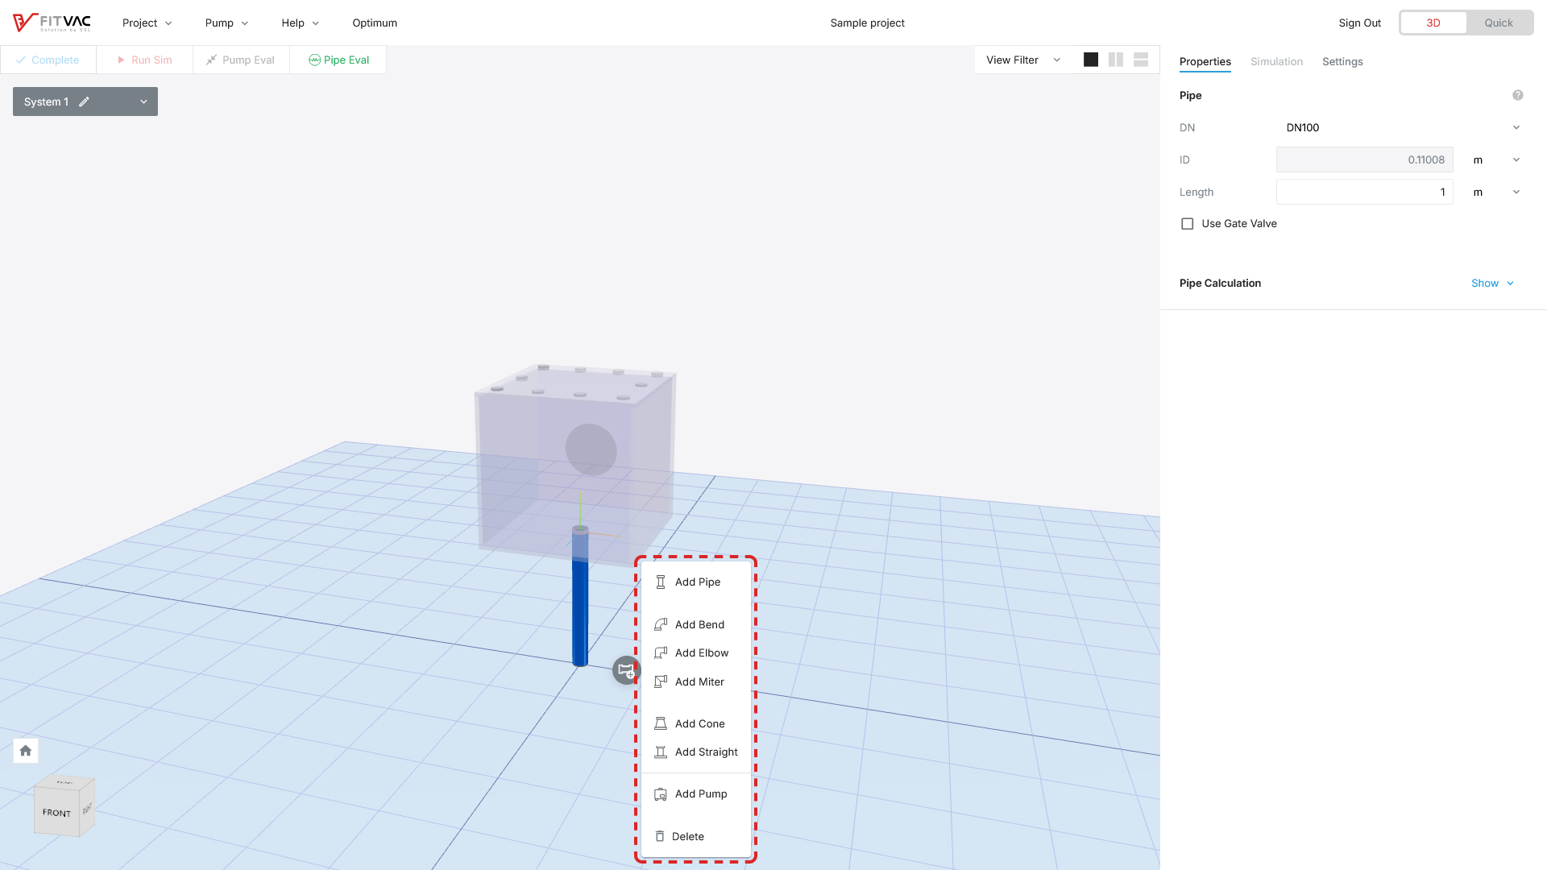
Task: Click the Run Sim play icon
Action: pyautogui.click(x=121, y=60)
